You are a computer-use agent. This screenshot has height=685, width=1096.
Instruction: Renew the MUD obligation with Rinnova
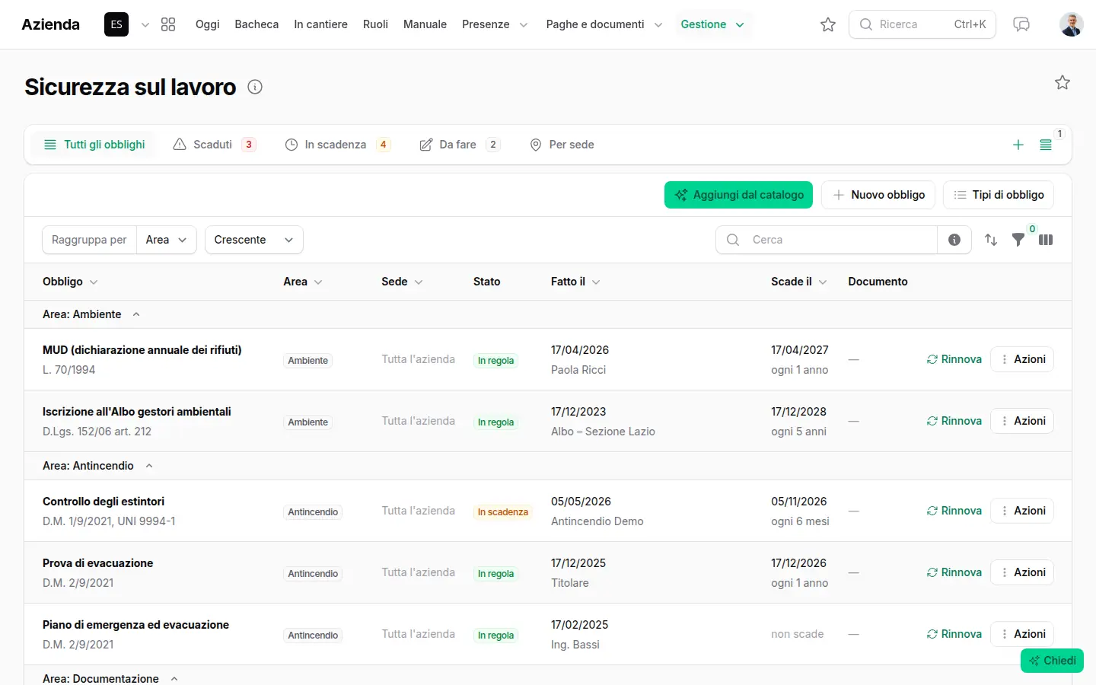click(954, 359)
